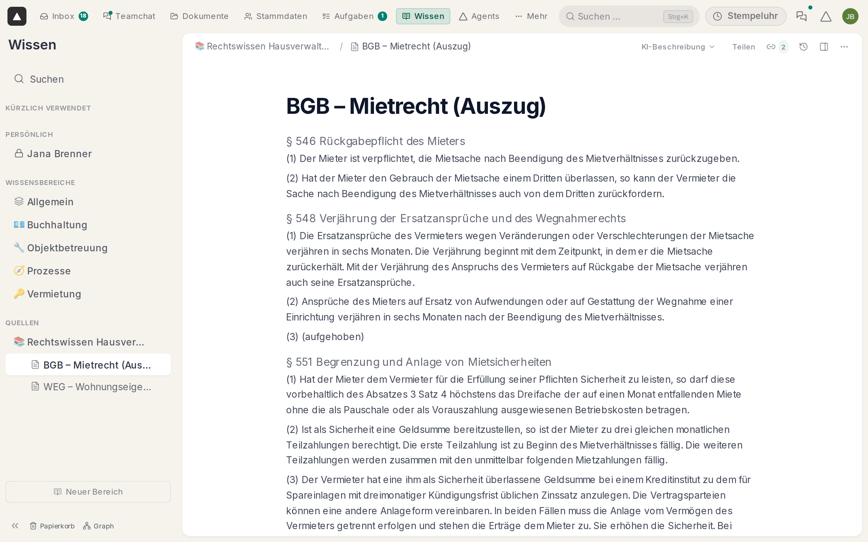
Task: Collapse the sidebar with double chevron
Action: click(15, 525)
